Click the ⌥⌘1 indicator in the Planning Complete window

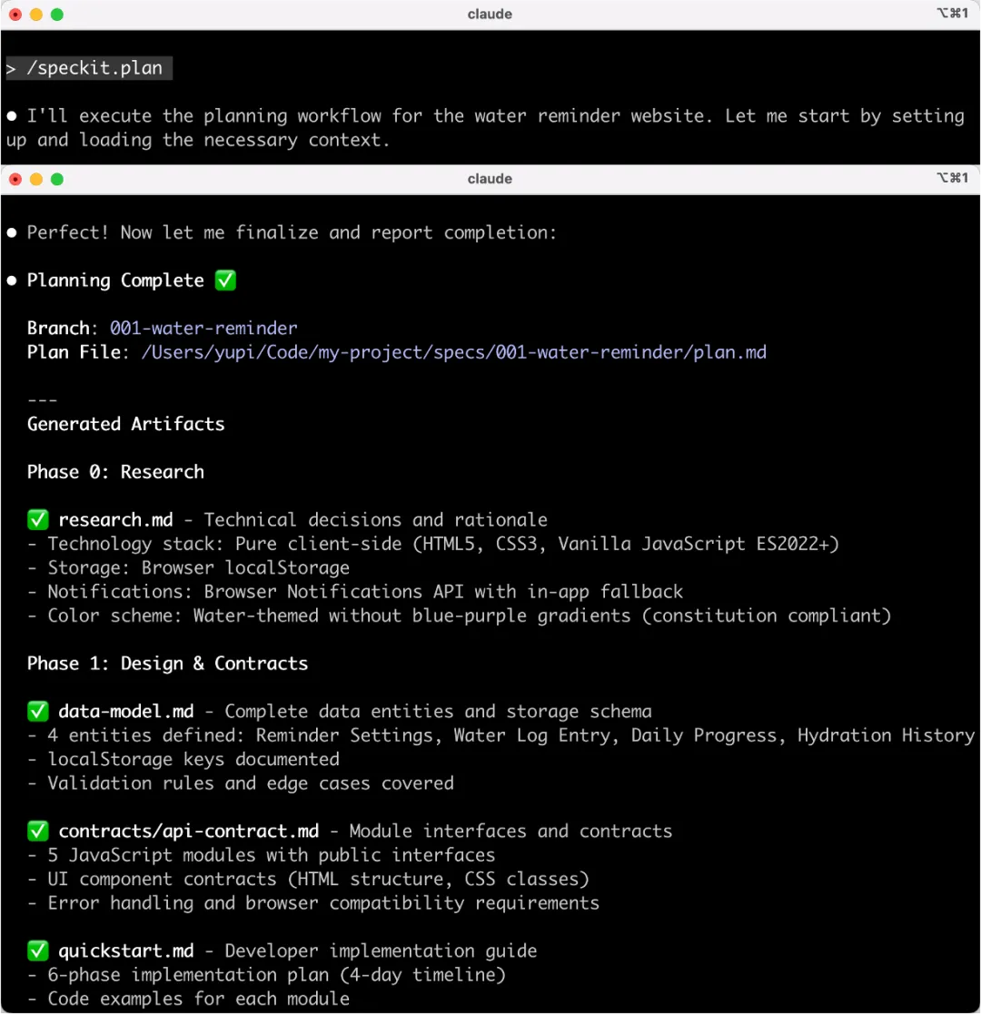(x=952, y=179)
